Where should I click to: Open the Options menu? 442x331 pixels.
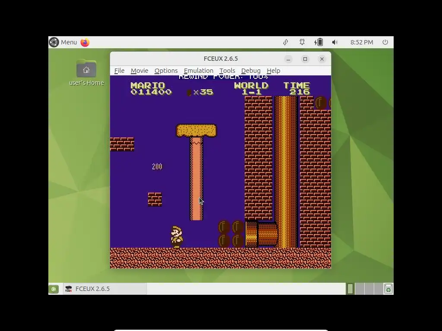(x=166, y=71)
